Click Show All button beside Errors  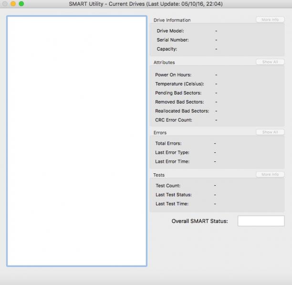[x=270, y=132]
